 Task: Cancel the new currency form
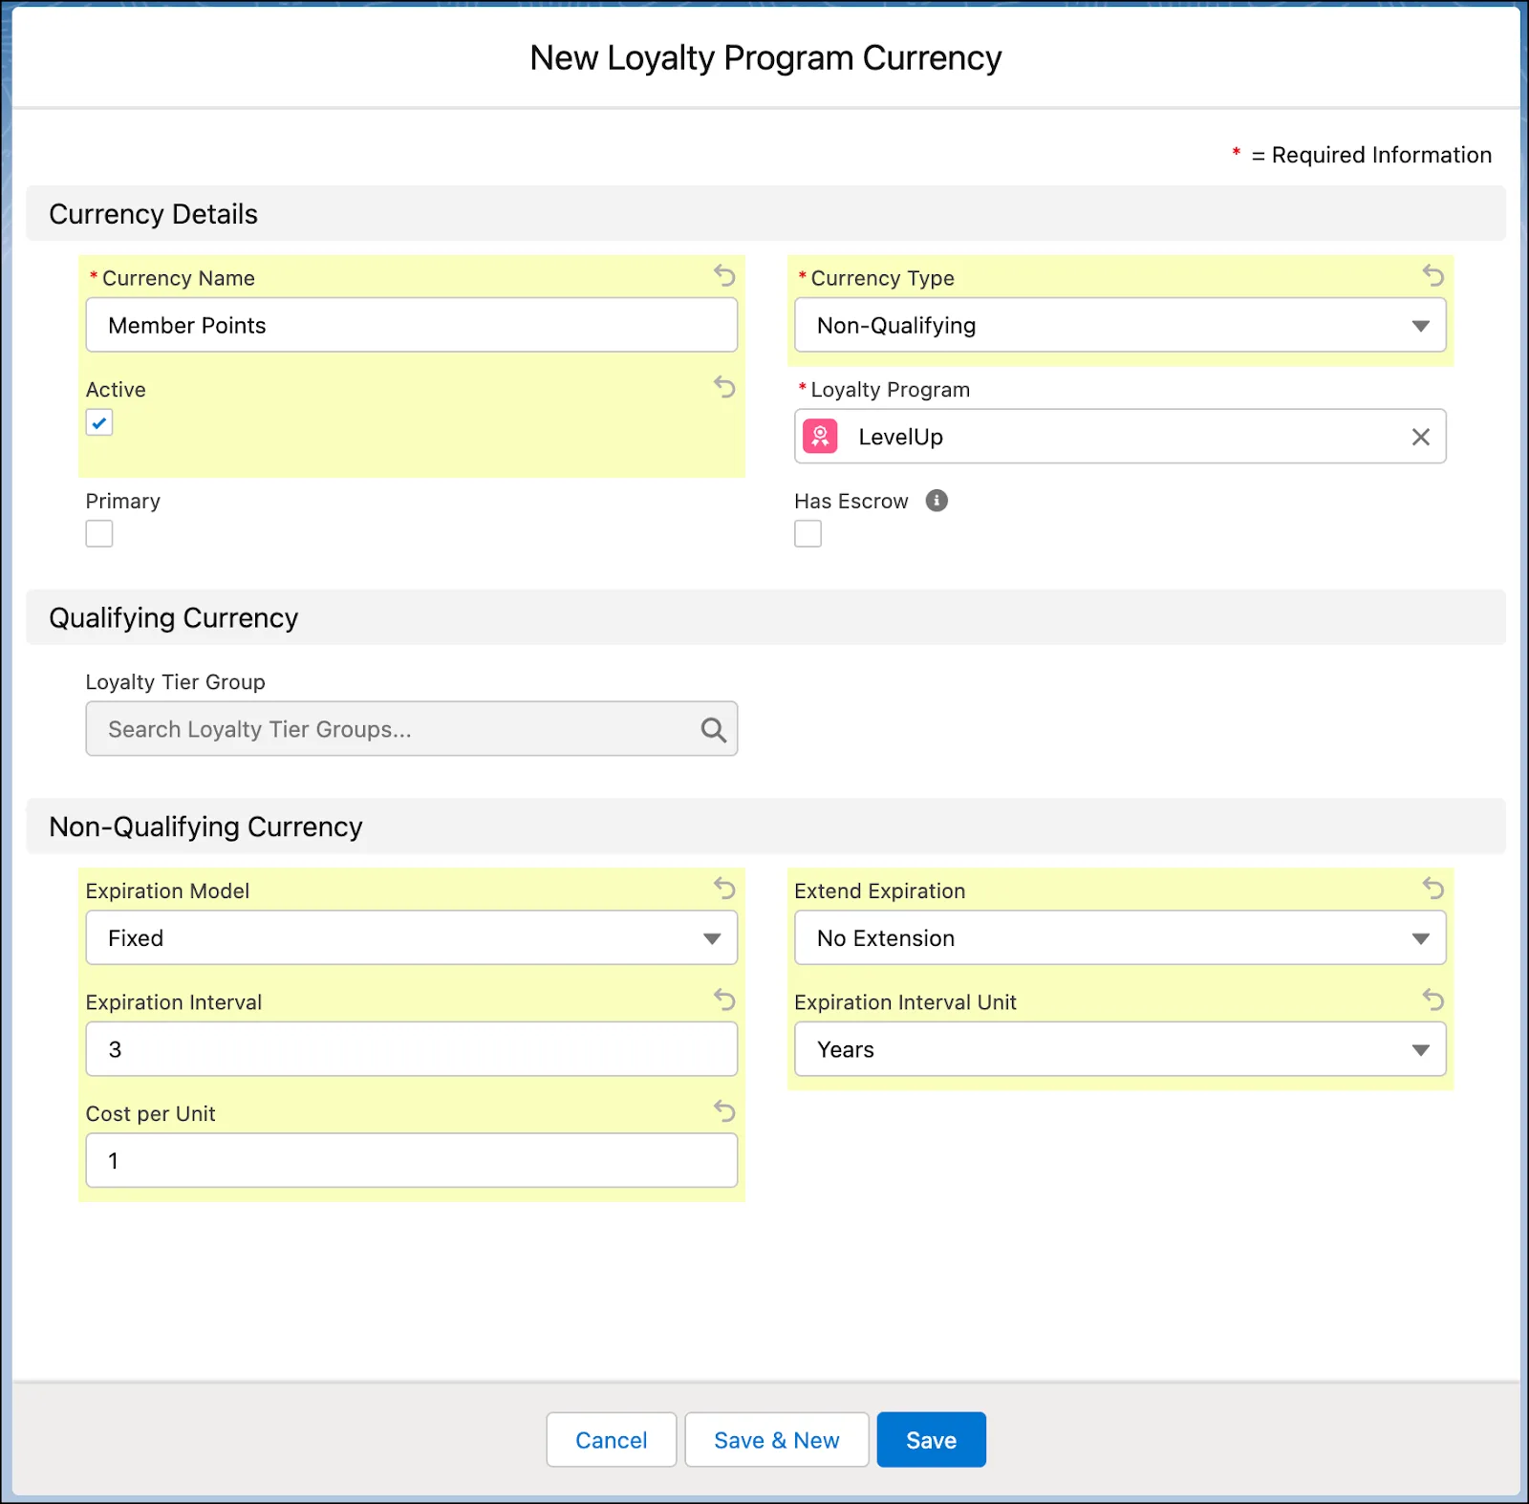611,1439
